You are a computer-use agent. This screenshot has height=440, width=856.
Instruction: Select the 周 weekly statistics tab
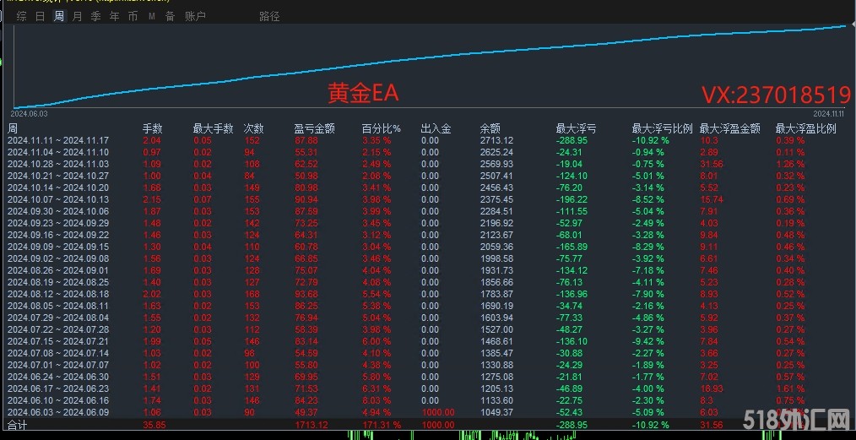point(58,16)
